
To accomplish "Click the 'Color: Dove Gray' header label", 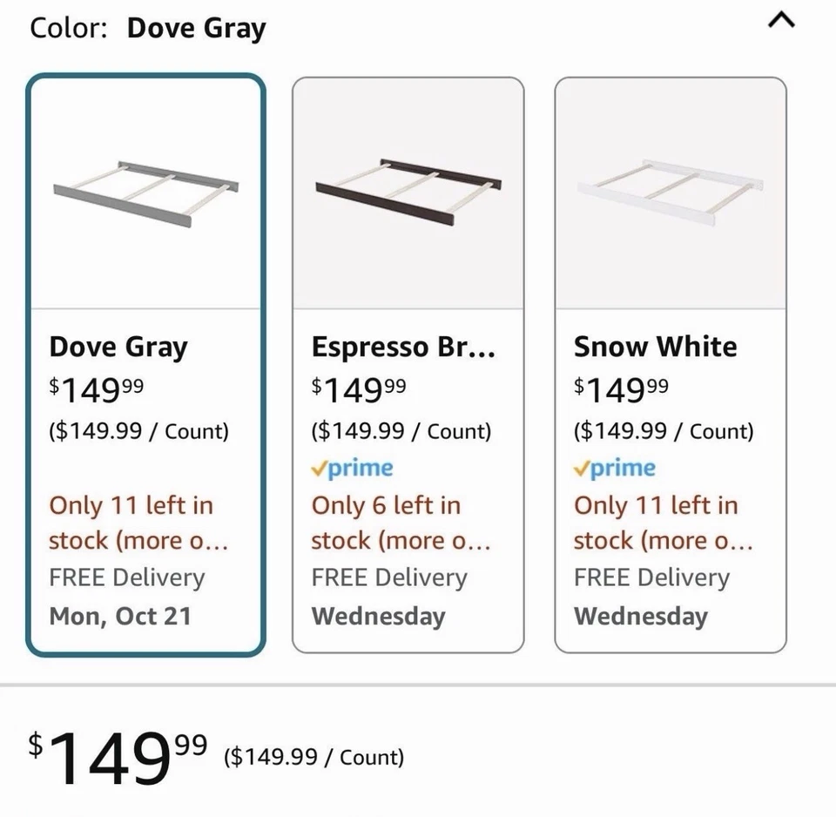I will tap(148, 28).
